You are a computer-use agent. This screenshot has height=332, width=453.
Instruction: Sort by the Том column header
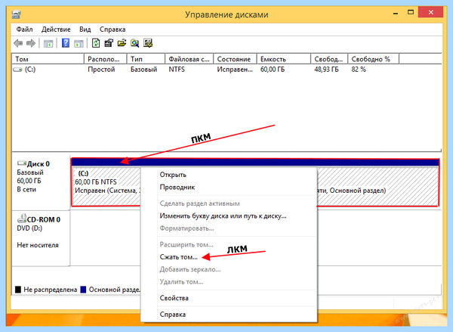tap(48, 59)
